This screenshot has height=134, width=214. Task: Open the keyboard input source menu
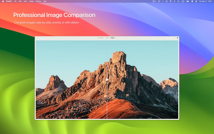[183, 1]
